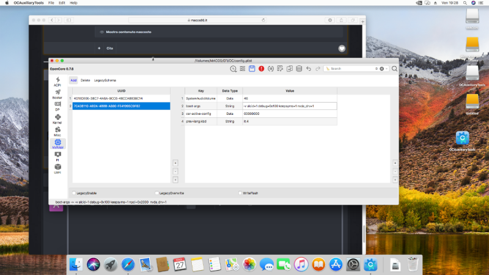Screen dimensions: 489x275
Task: Open the OCAuxiliaryTools app menu
Action: pyautogui.click(x=29, y=3)
